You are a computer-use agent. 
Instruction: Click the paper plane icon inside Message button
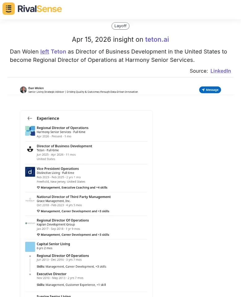pyautogui.click(x=203, y=90)
